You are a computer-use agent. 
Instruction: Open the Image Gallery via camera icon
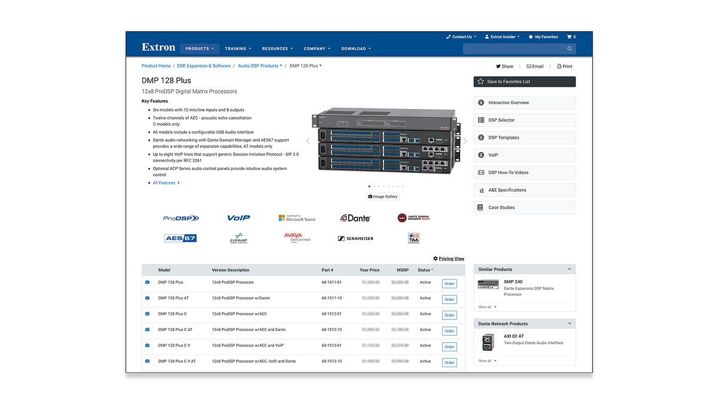click(x=371, y=196)
